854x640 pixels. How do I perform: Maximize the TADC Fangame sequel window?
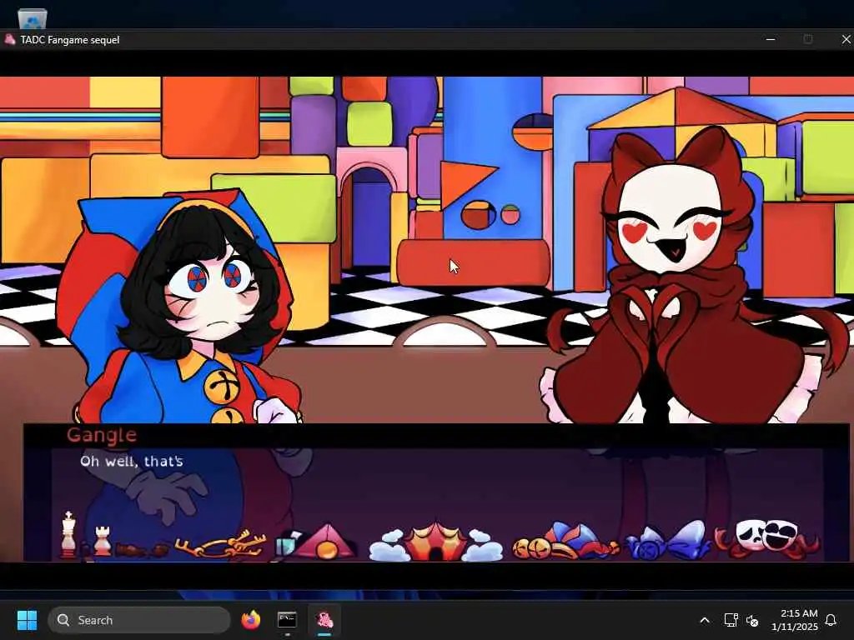click(807, 40)
